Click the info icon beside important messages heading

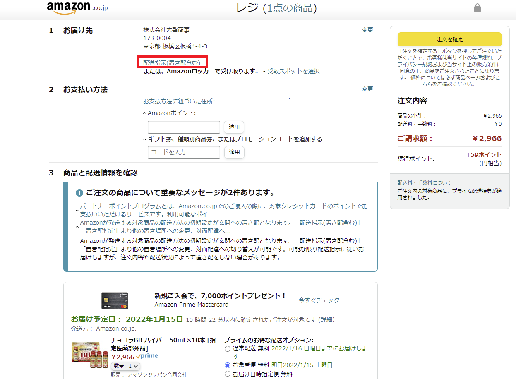coord(79,193)
